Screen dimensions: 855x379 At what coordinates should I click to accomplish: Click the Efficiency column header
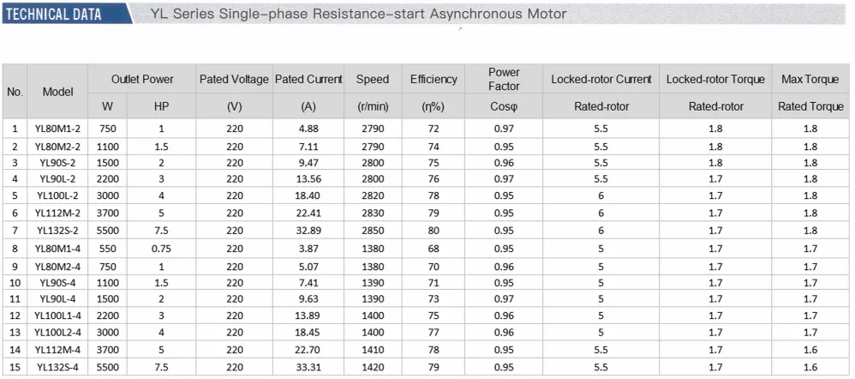point(433,79)
